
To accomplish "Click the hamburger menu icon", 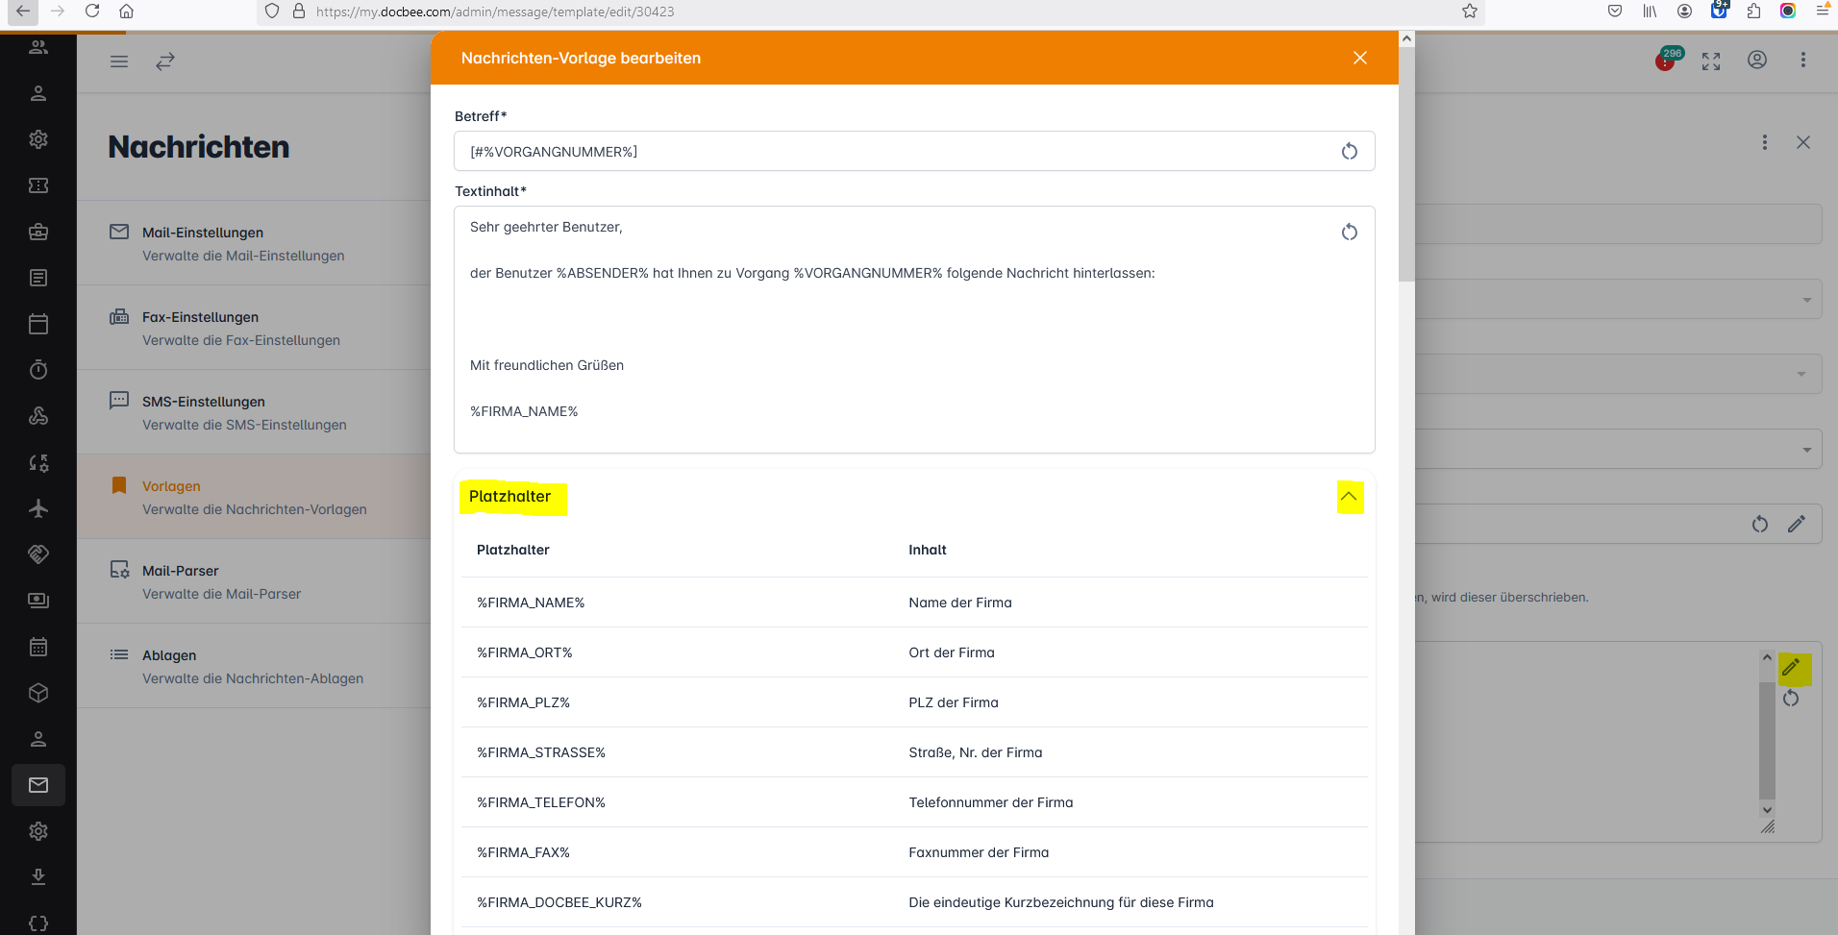I will click(119, 62).
